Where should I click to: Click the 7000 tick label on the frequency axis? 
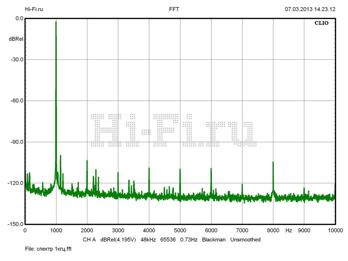tap(242, 230)
